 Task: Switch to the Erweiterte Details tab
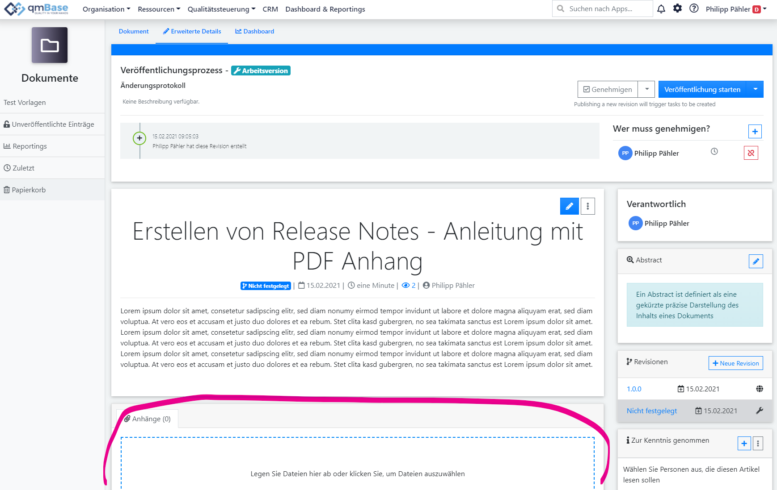(x=192, y=31)
